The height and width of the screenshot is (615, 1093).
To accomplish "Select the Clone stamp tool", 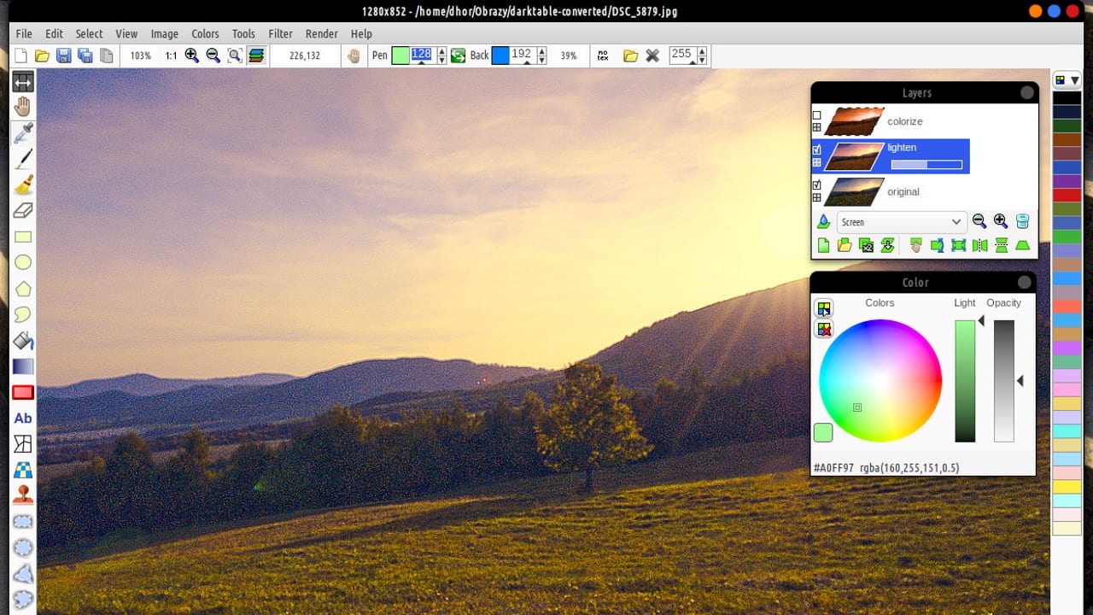I will click(23, 495).
